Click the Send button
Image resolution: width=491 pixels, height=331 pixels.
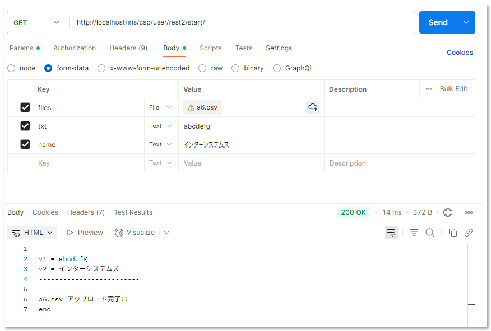tap(438, 22)
